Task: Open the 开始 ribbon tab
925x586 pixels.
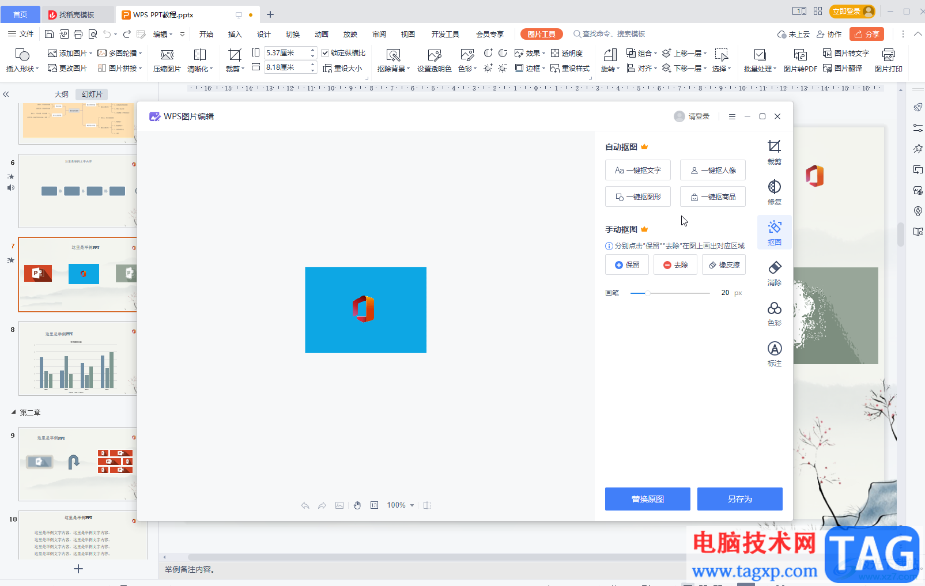Action: 206,34
